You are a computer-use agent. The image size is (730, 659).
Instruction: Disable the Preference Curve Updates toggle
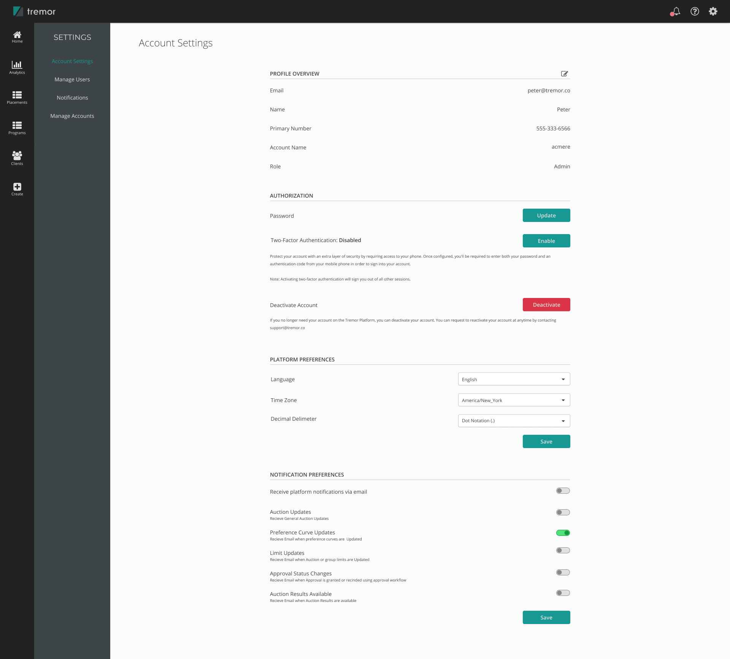click(x=562, y=532)
